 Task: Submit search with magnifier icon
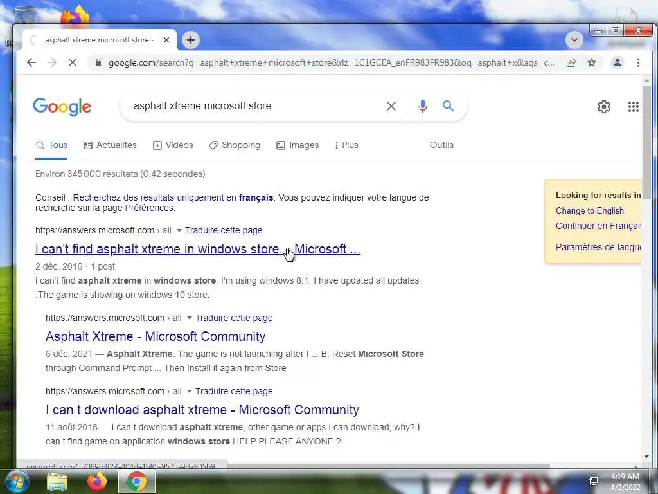coord(448,106)
